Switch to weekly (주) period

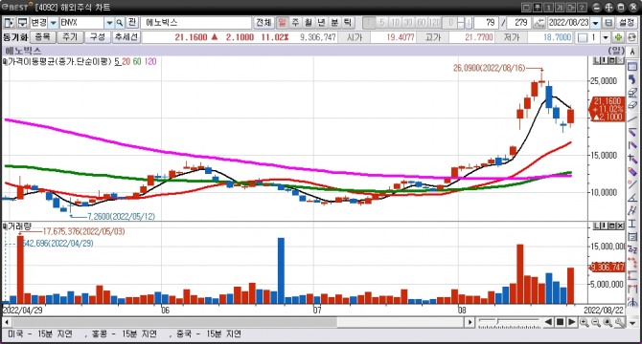coord(295,23)
